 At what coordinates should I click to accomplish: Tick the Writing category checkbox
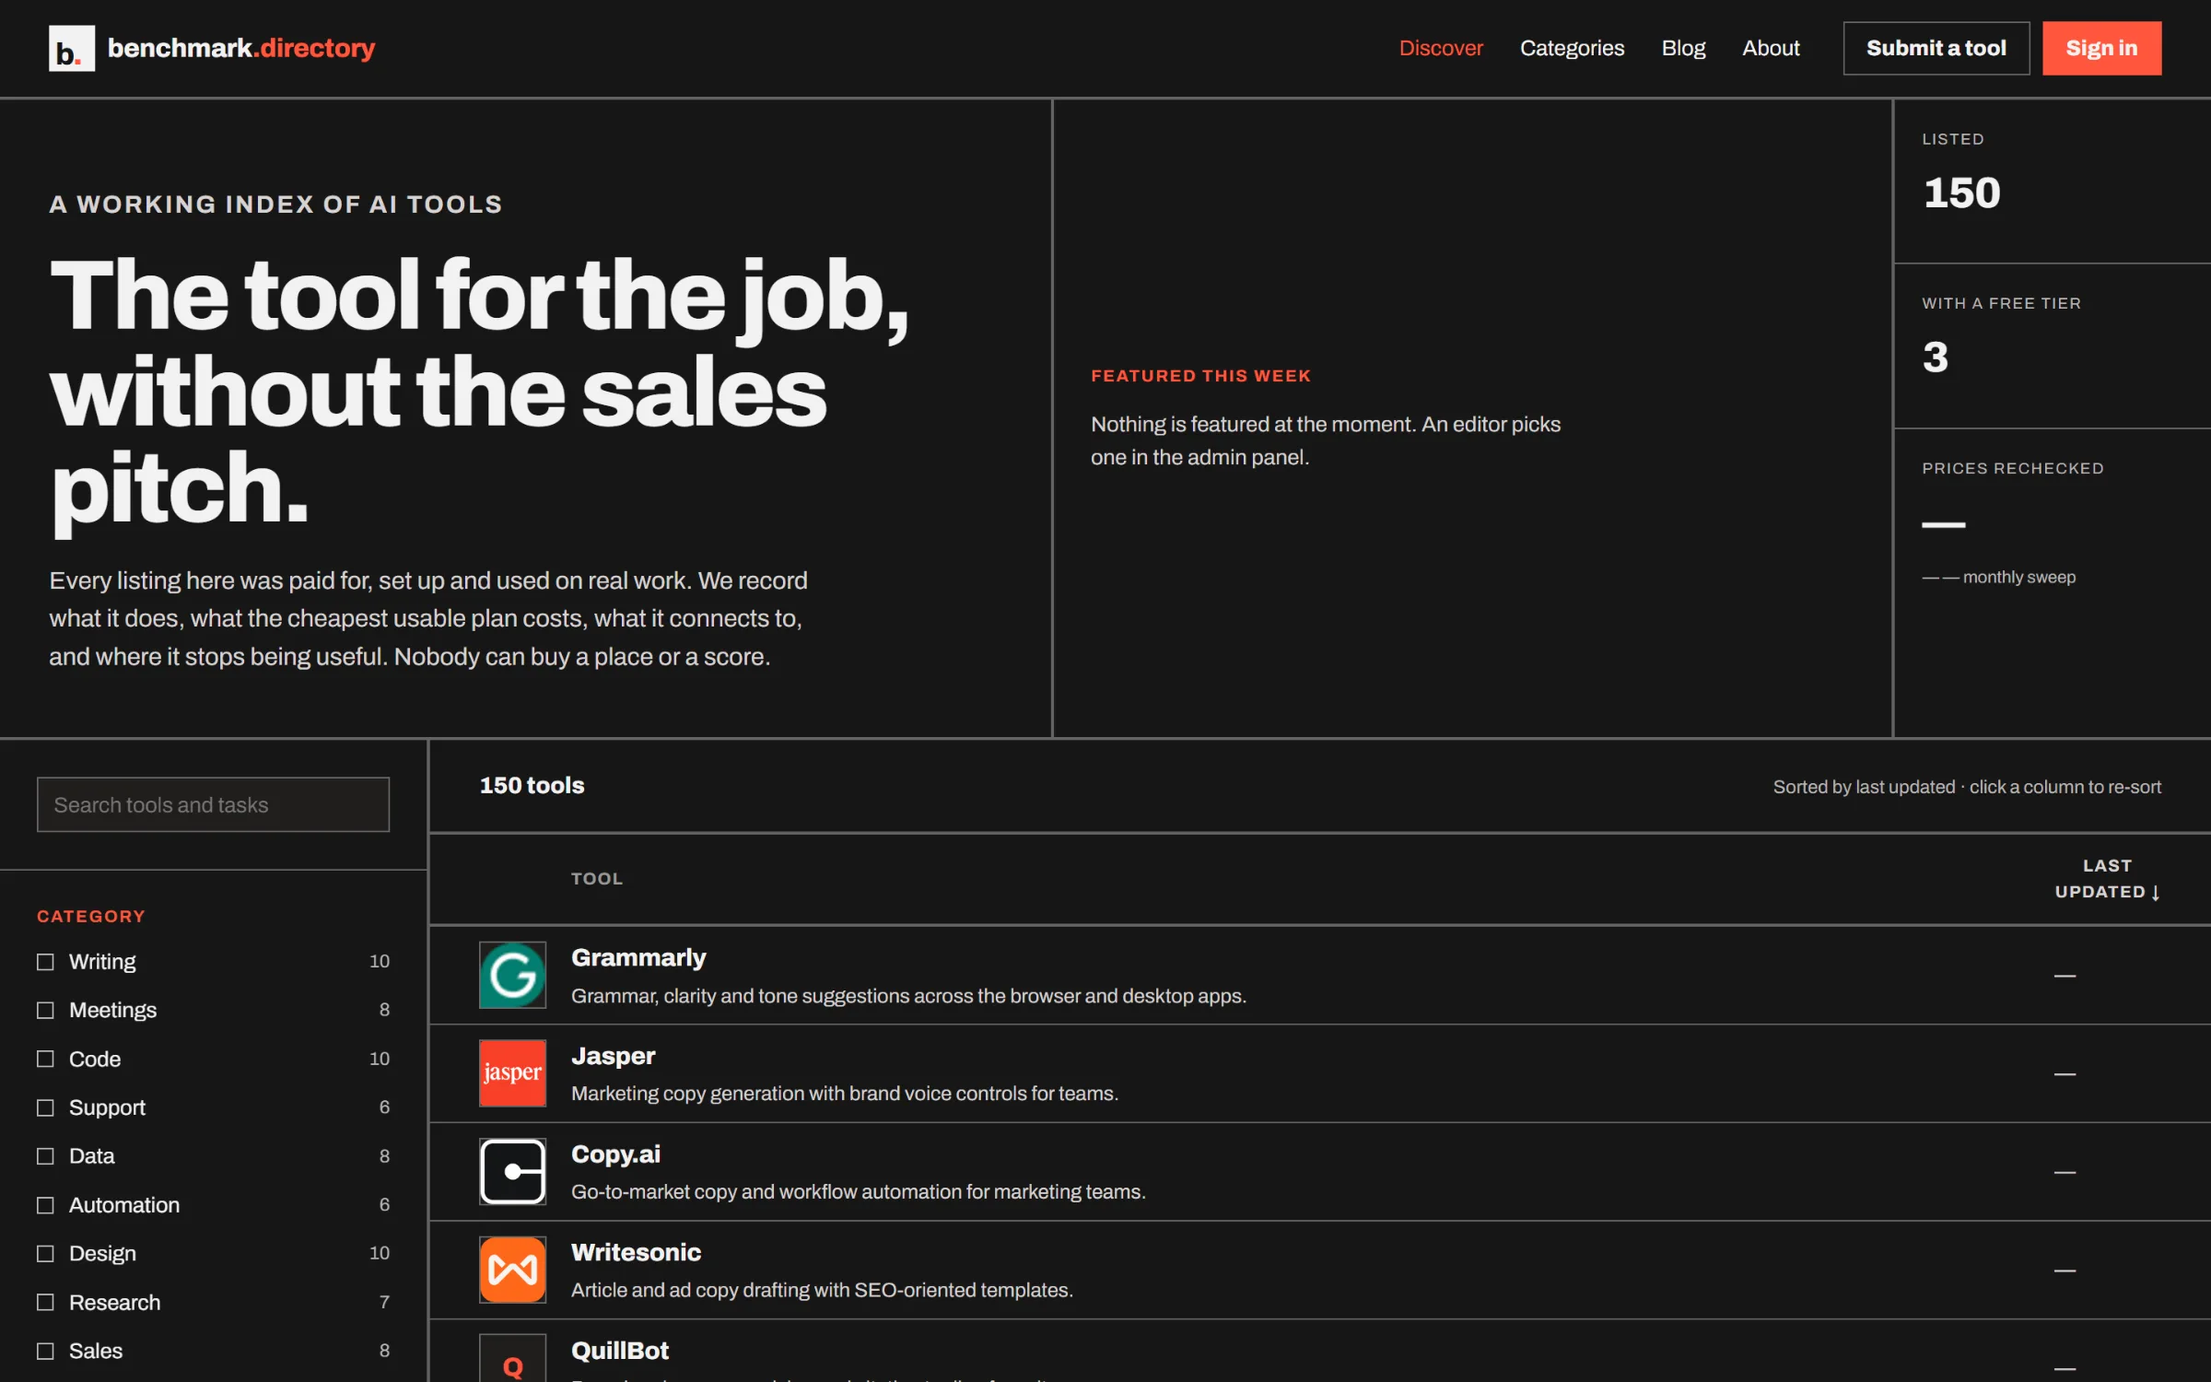(45, 962)
